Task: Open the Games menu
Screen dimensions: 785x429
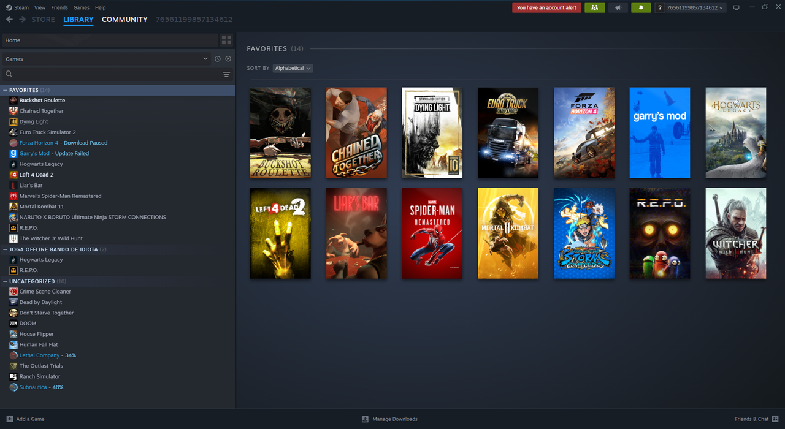Action: pyautogui.click(x=81, y=7)
